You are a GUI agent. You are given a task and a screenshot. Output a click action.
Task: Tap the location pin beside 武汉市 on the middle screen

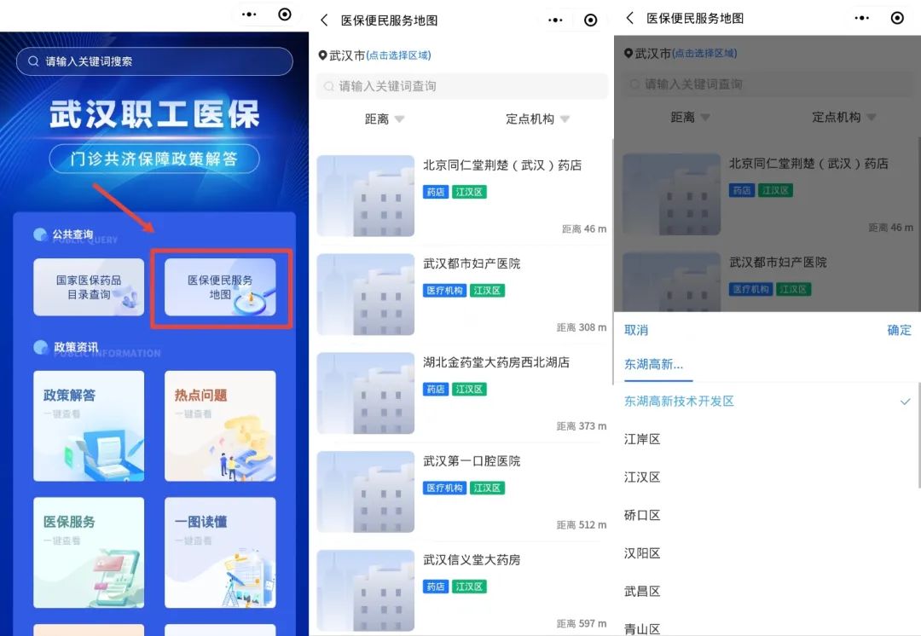(x=322, y=55)
